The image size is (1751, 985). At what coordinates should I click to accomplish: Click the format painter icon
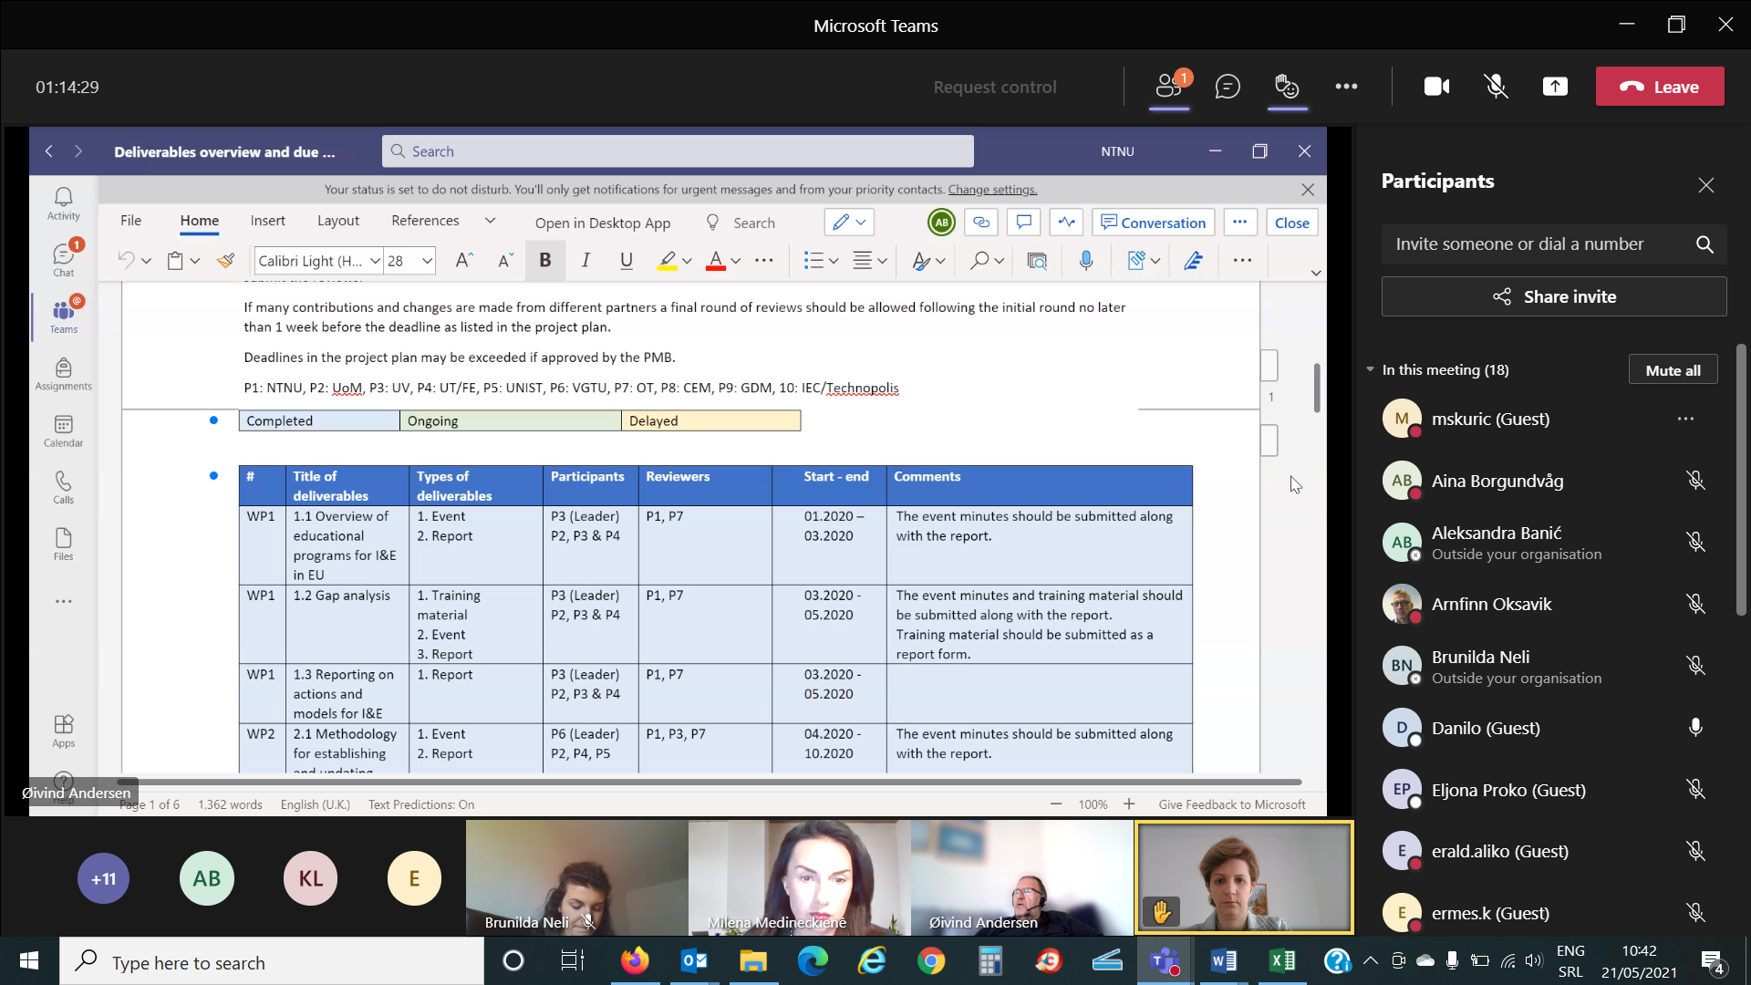click(x=225, y=261)
